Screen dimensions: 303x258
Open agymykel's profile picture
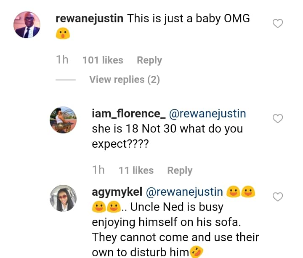63,198
